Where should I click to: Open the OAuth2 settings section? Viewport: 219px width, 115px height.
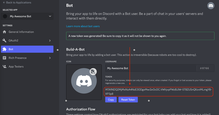click(x=27, y=41)
